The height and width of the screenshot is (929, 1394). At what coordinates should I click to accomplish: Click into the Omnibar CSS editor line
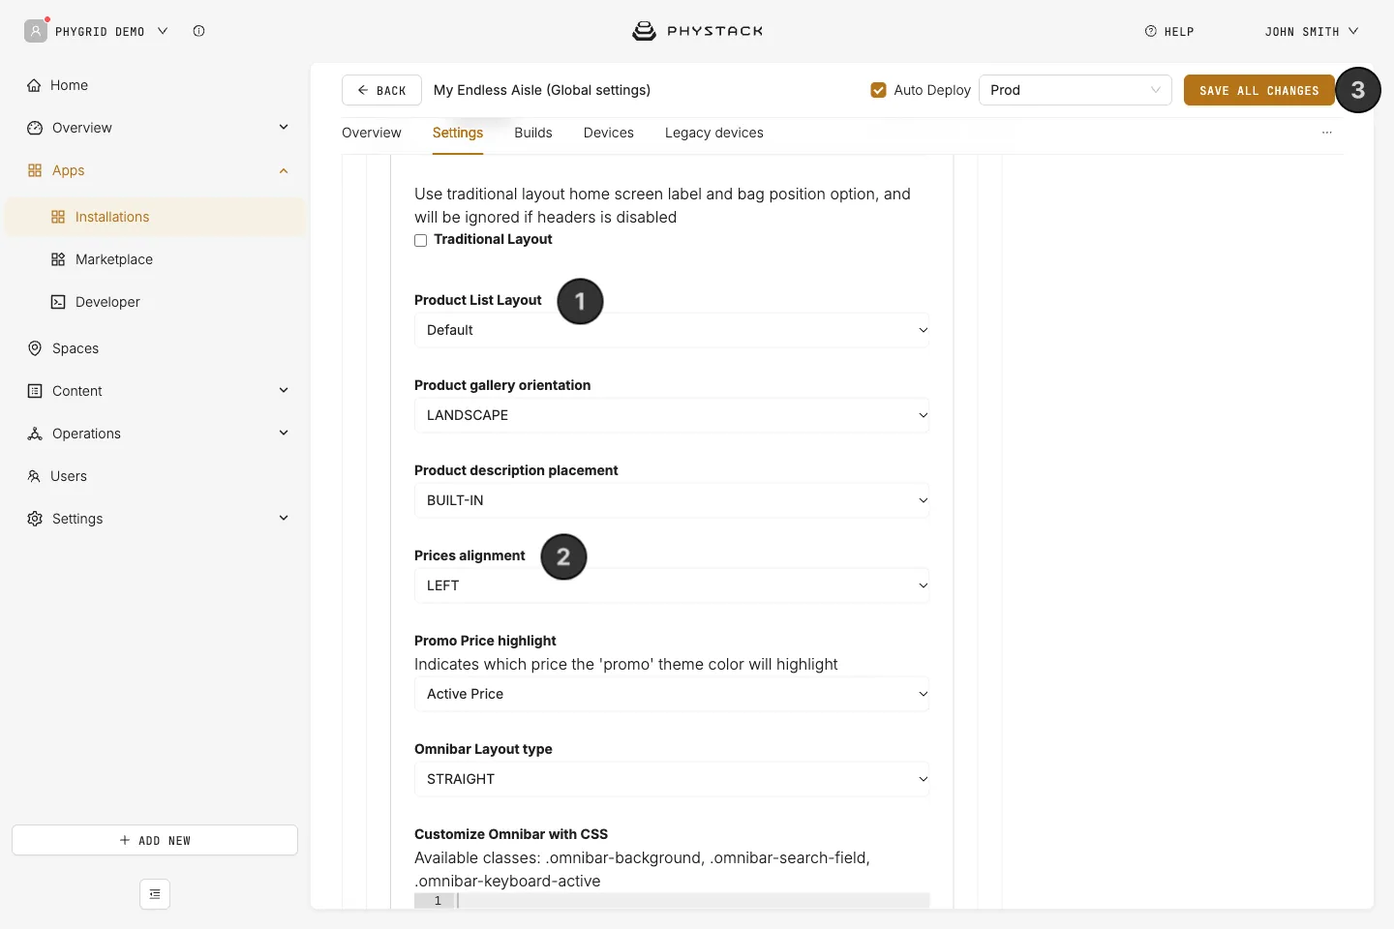693,901
